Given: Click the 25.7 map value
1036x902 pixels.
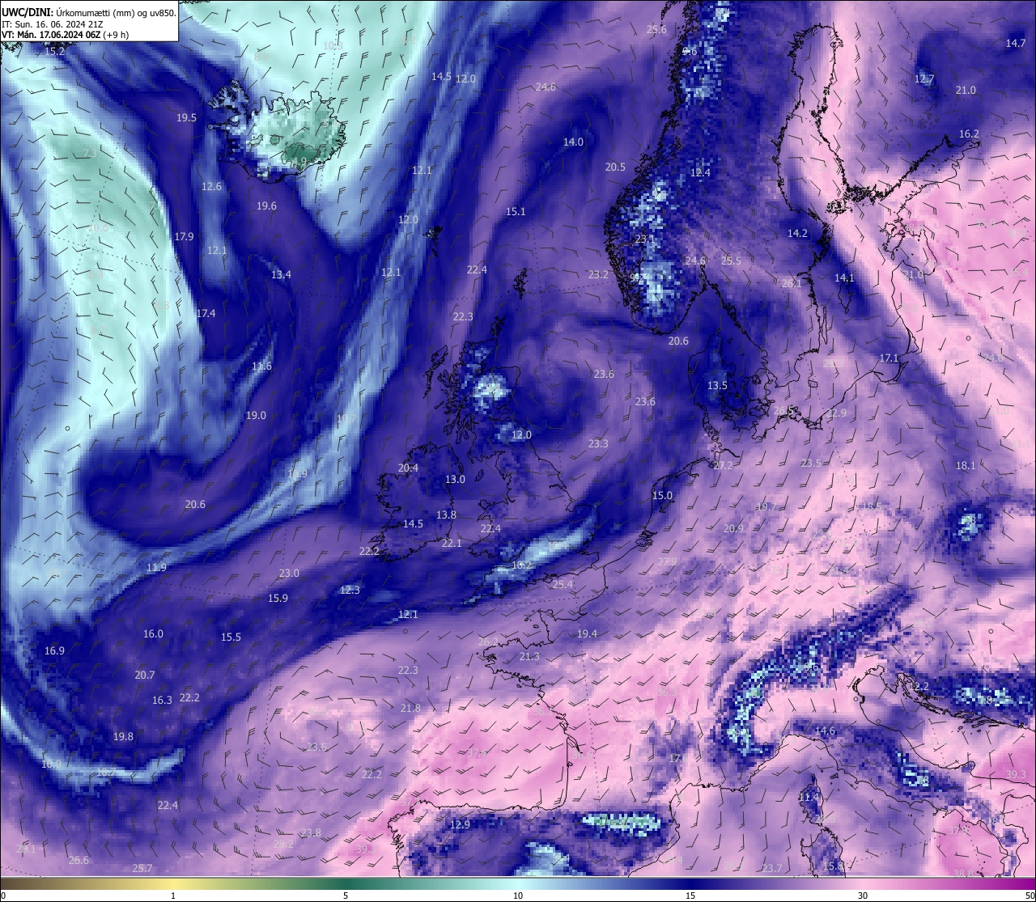Looking at the screenshot, I should coord(142,868).
